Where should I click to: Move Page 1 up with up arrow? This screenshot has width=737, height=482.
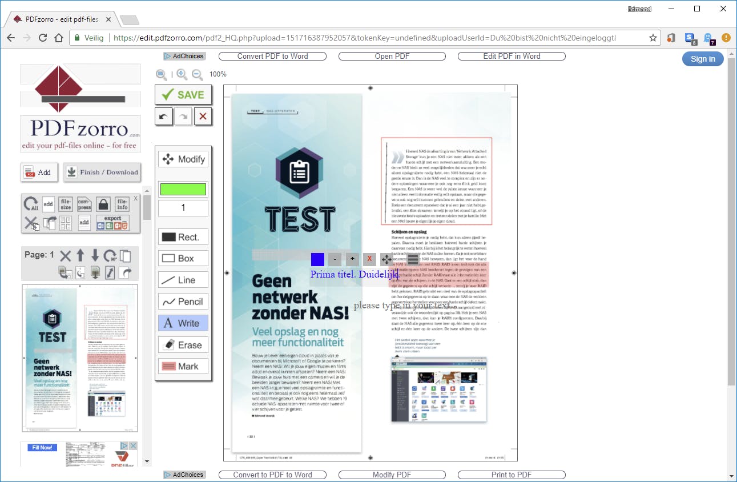(80, 256)
